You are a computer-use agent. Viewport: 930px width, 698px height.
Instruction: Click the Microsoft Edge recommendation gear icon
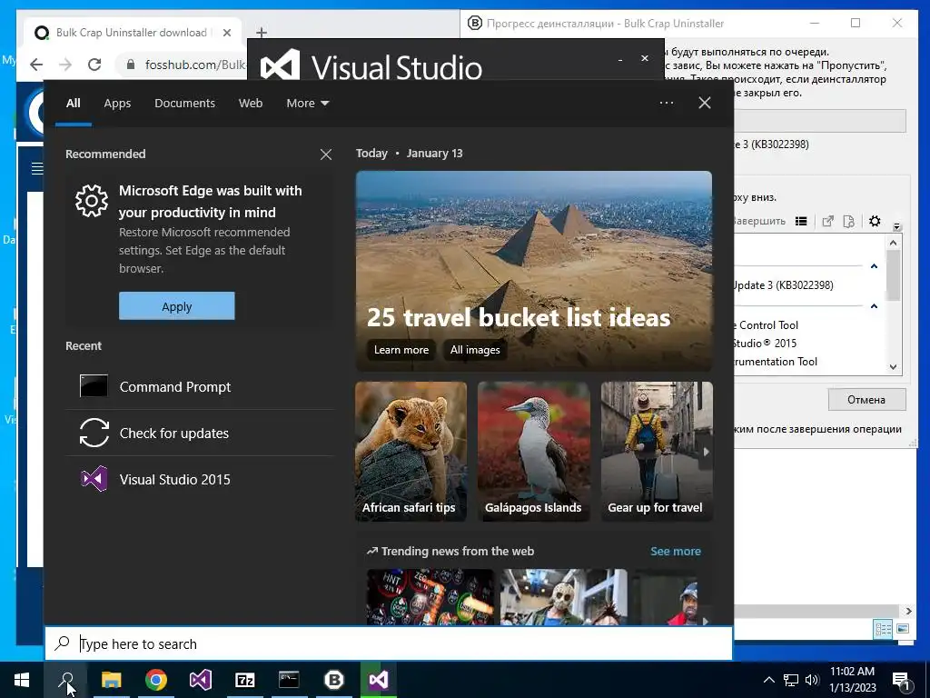click(92, 201)
